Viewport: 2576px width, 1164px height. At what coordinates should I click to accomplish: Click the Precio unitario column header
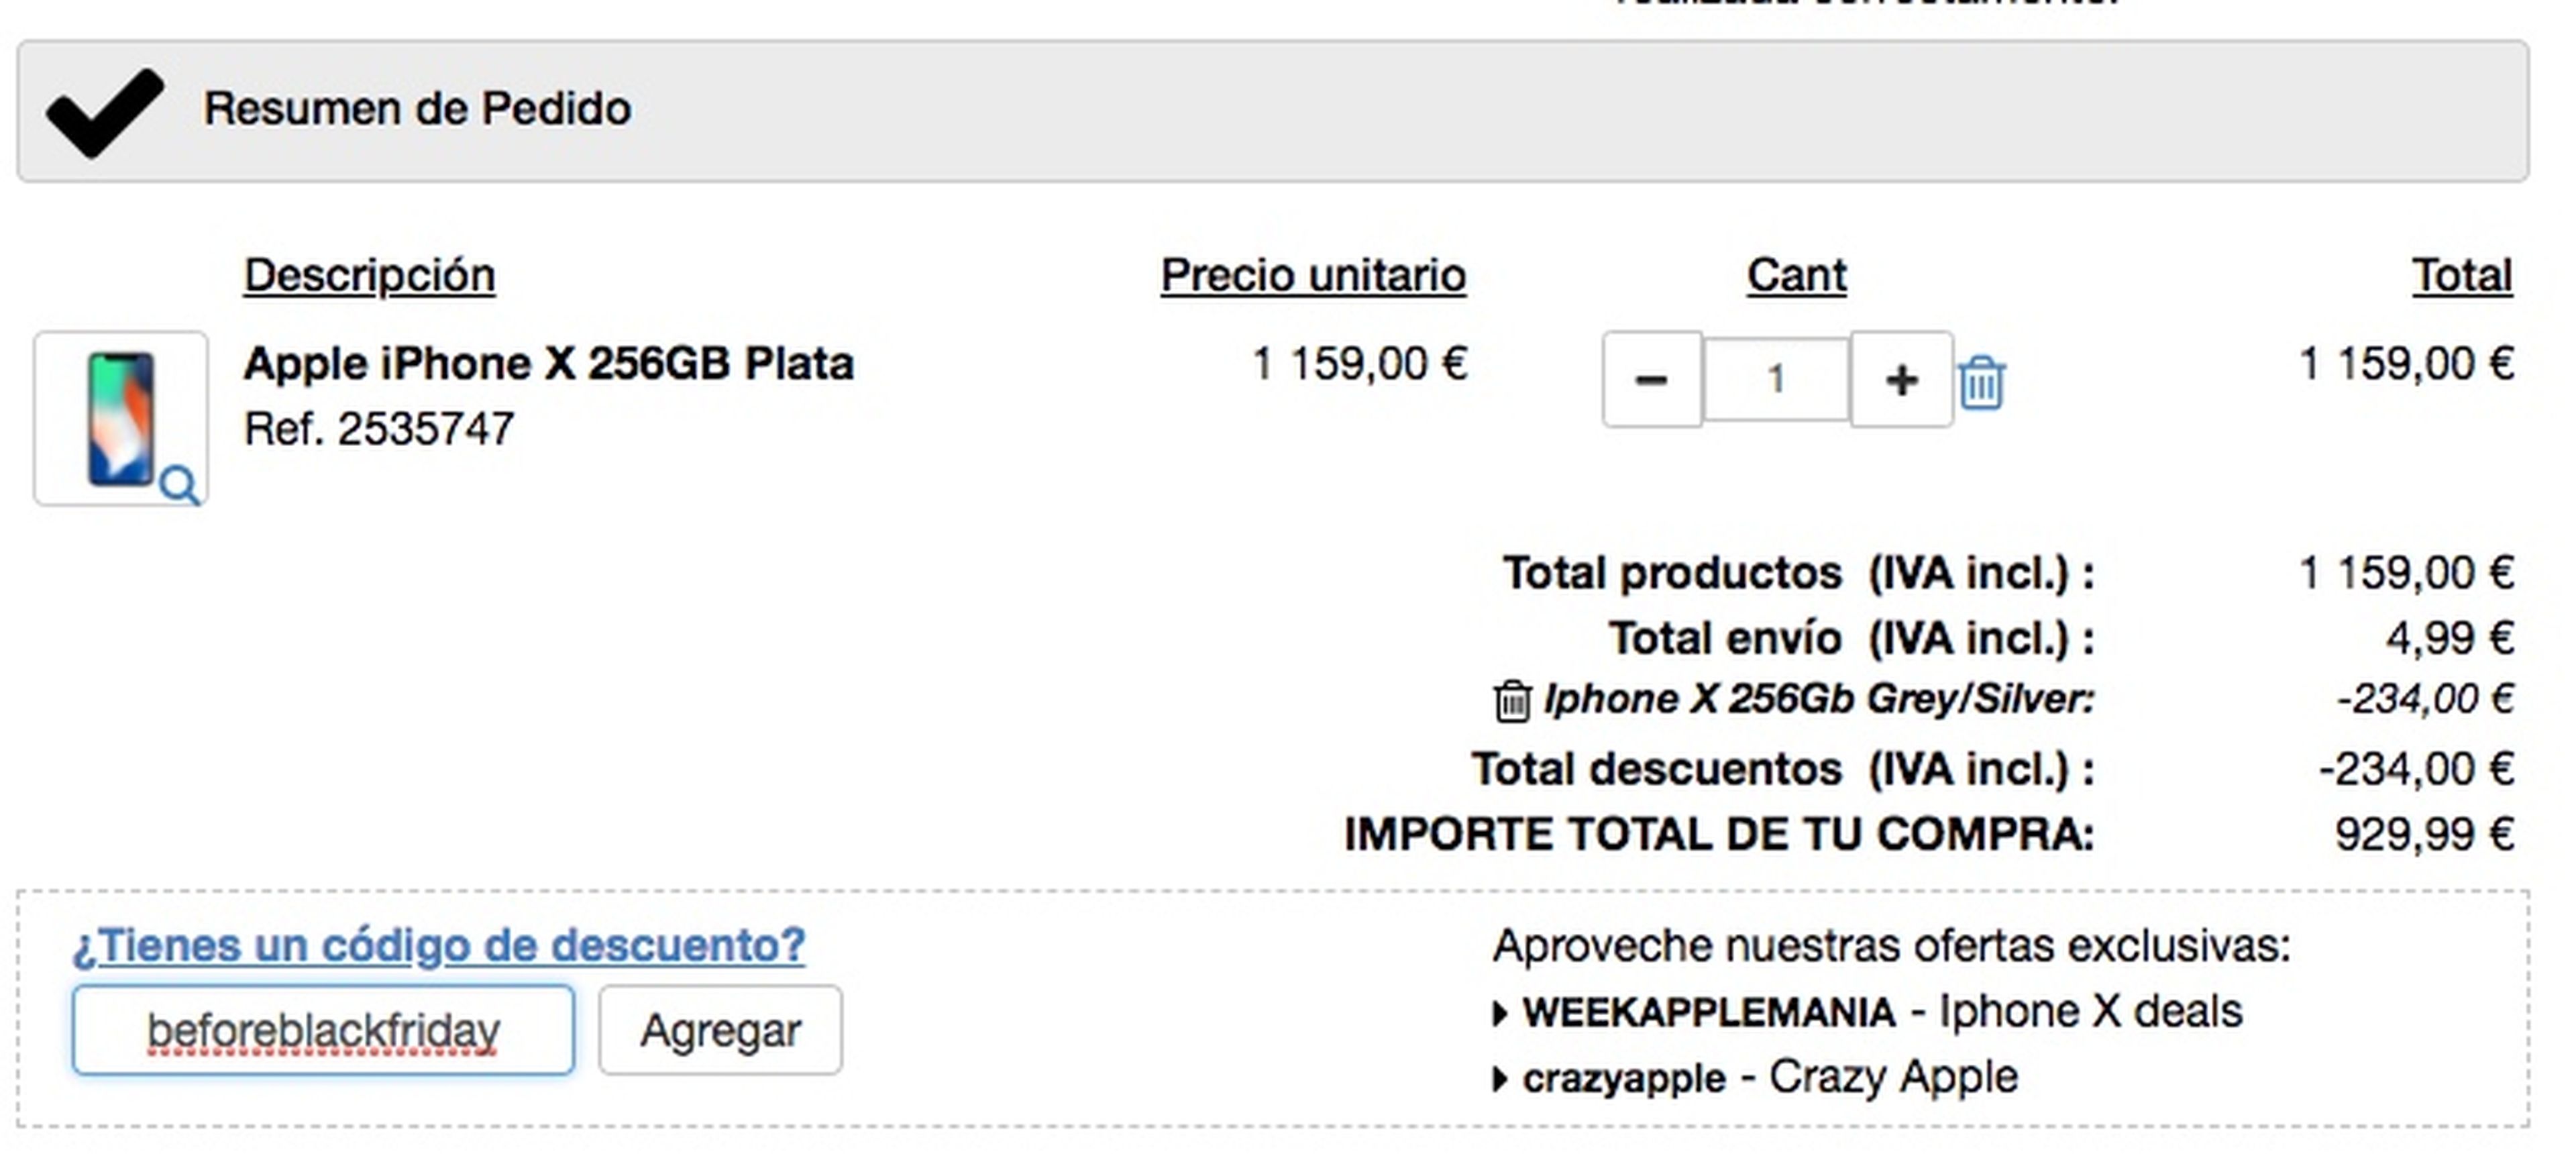(1312, 275)
